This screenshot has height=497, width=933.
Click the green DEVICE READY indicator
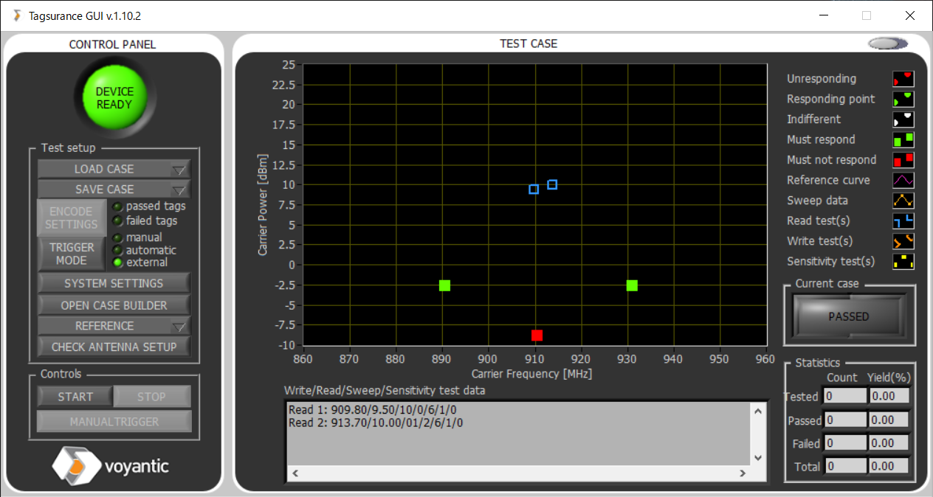point(114,98)
